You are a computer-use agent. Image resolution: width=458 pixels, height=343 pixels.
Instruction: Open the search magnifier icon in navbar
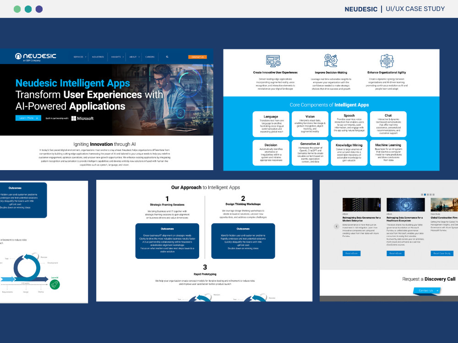pyautogui.click(x=167, y=57)
